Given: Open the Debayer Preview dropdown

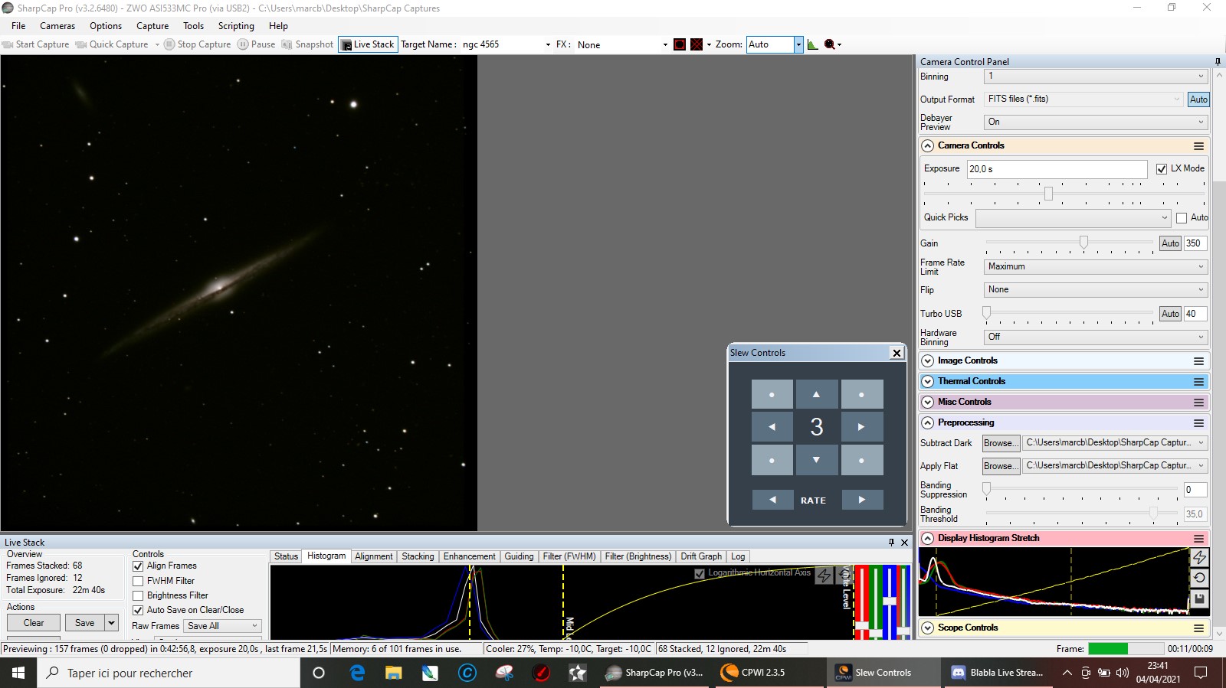Looking at the screenshot, I should click(1096, 122).
